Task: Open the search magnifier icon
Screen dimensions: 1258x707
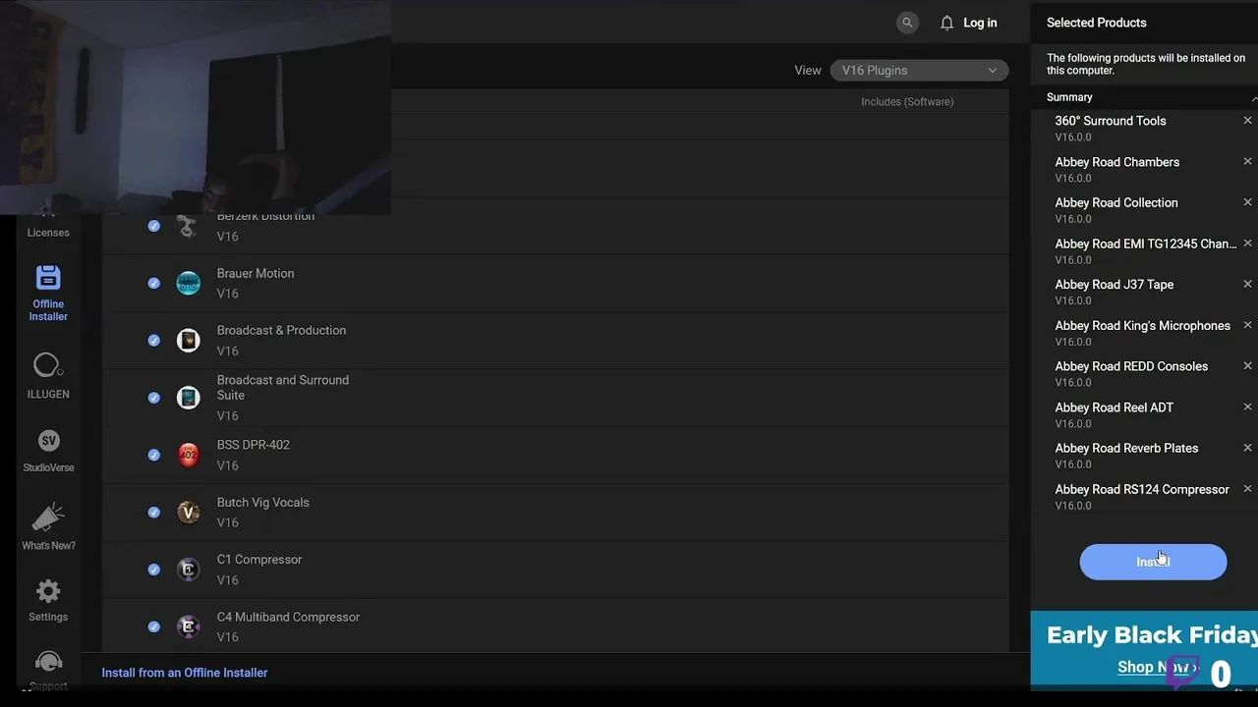Action: (907, 23)
